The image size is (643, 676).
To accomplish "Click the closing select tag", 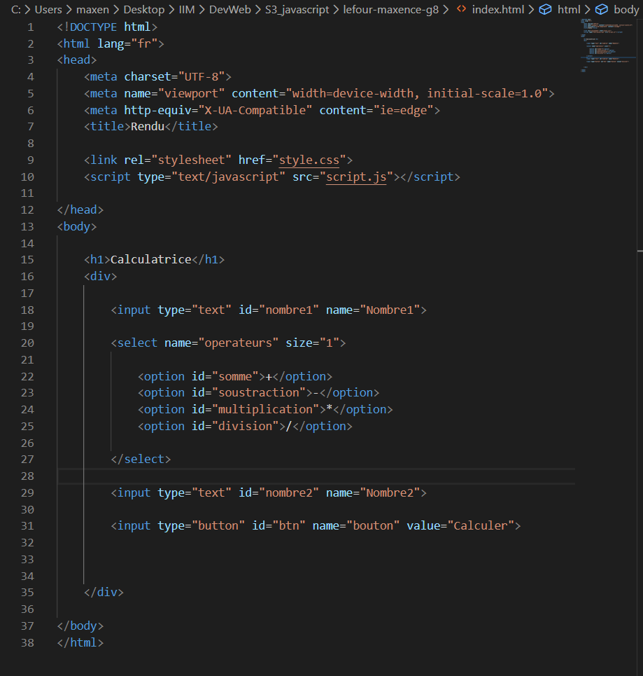I will pos(141,459).
